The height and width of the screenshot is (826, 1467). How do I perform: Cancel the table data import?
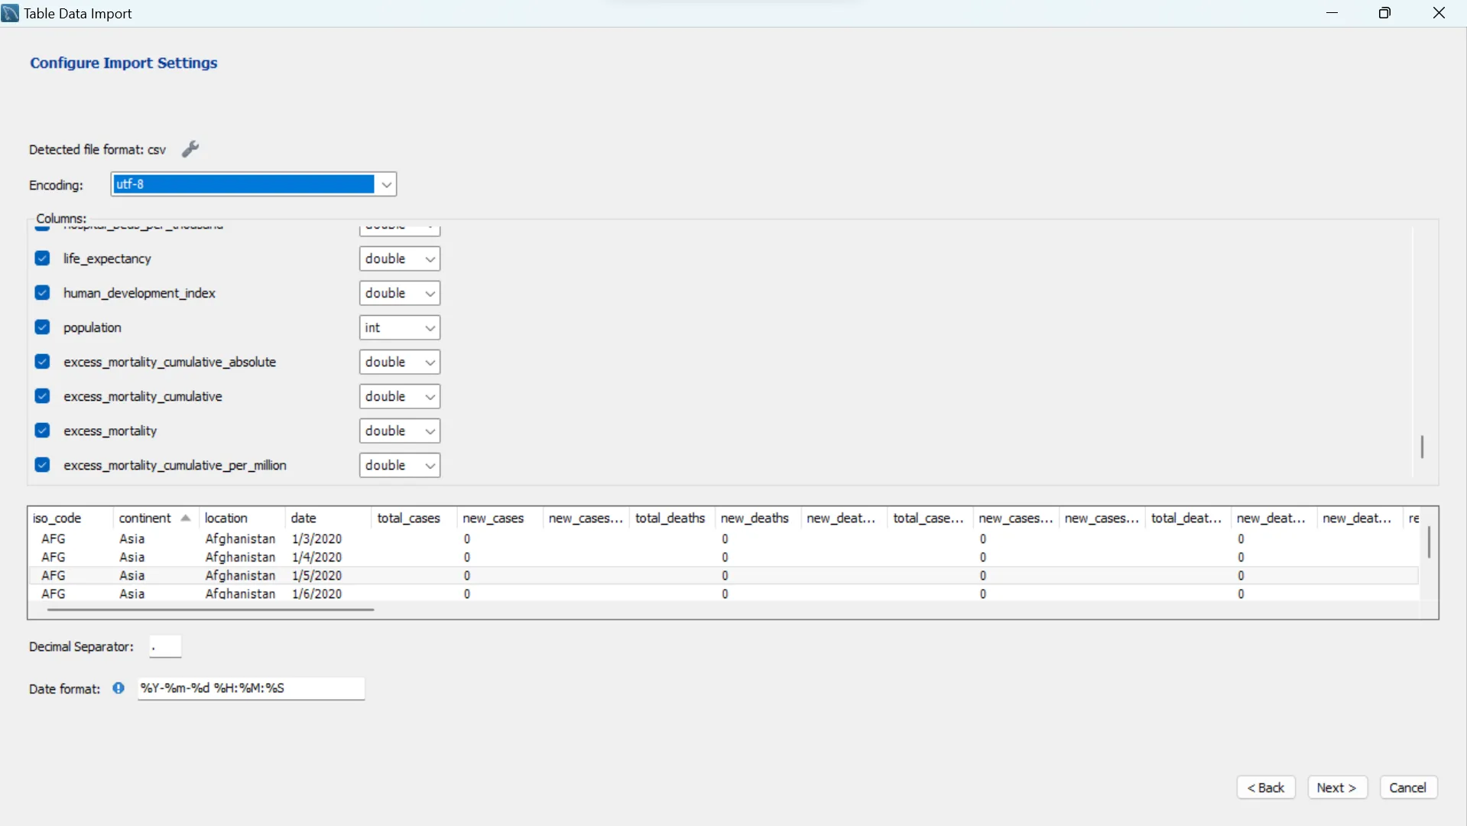coord(1408,788)
